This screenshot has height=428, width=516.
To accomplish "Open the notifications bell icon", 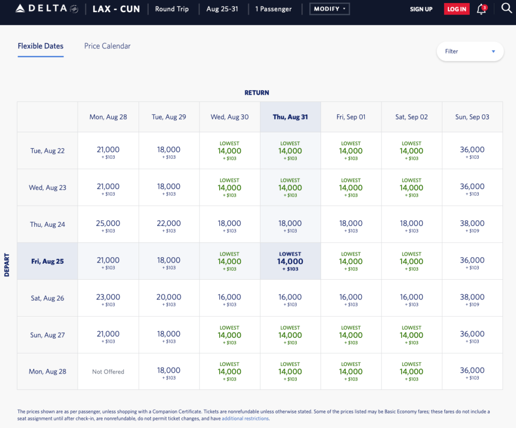I will point(481,9).
